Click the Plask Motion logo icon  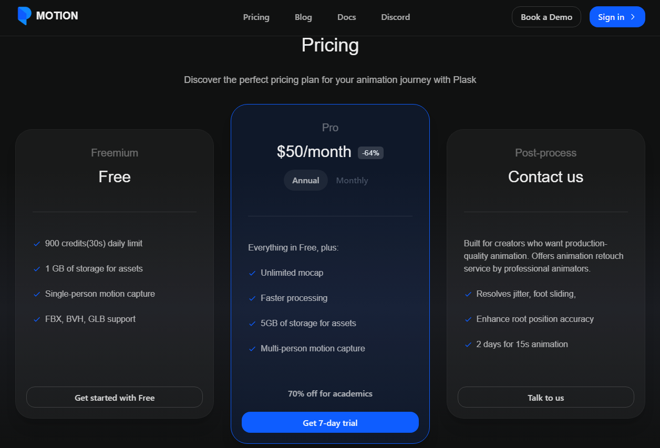[24, 16]
